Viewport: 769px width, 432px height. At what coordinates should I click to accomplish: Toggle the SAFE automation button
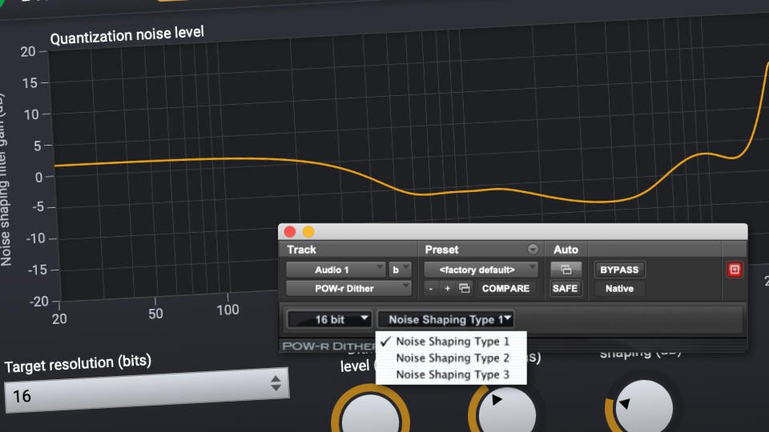point(565,289)
